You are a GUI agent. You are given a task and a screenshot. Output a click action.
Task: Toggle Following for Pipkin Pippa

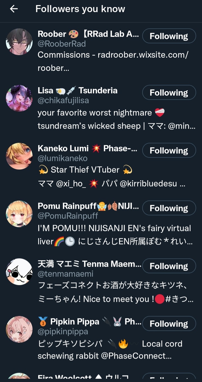pyautogui.click(x=169, y=324)
